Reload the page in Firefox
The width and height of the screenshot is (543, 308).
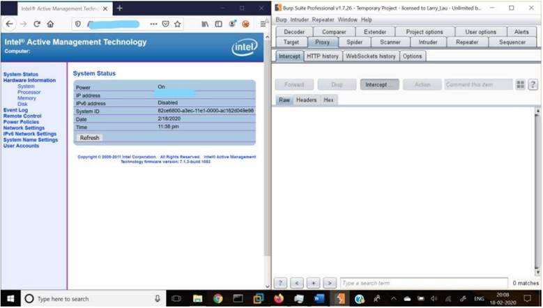click(x=37, y=24)
